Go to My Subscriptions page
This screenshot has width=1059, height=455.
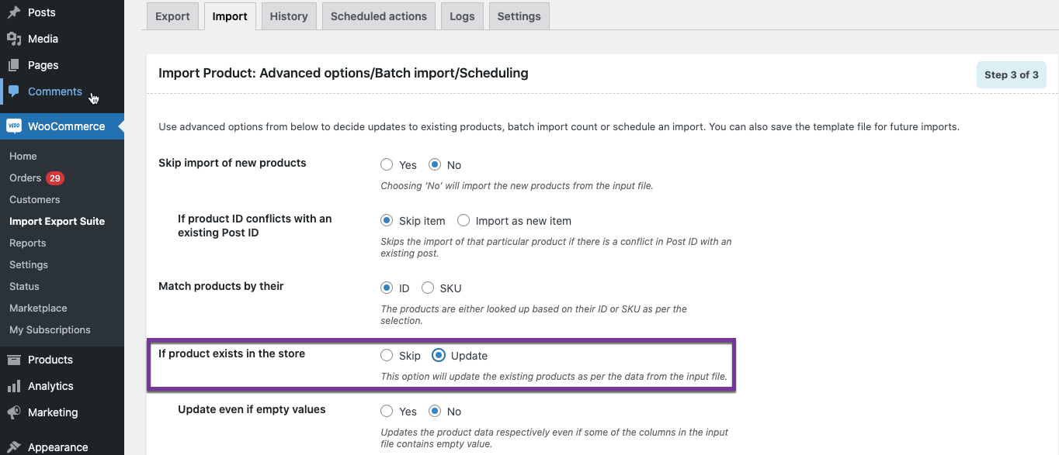48,329
